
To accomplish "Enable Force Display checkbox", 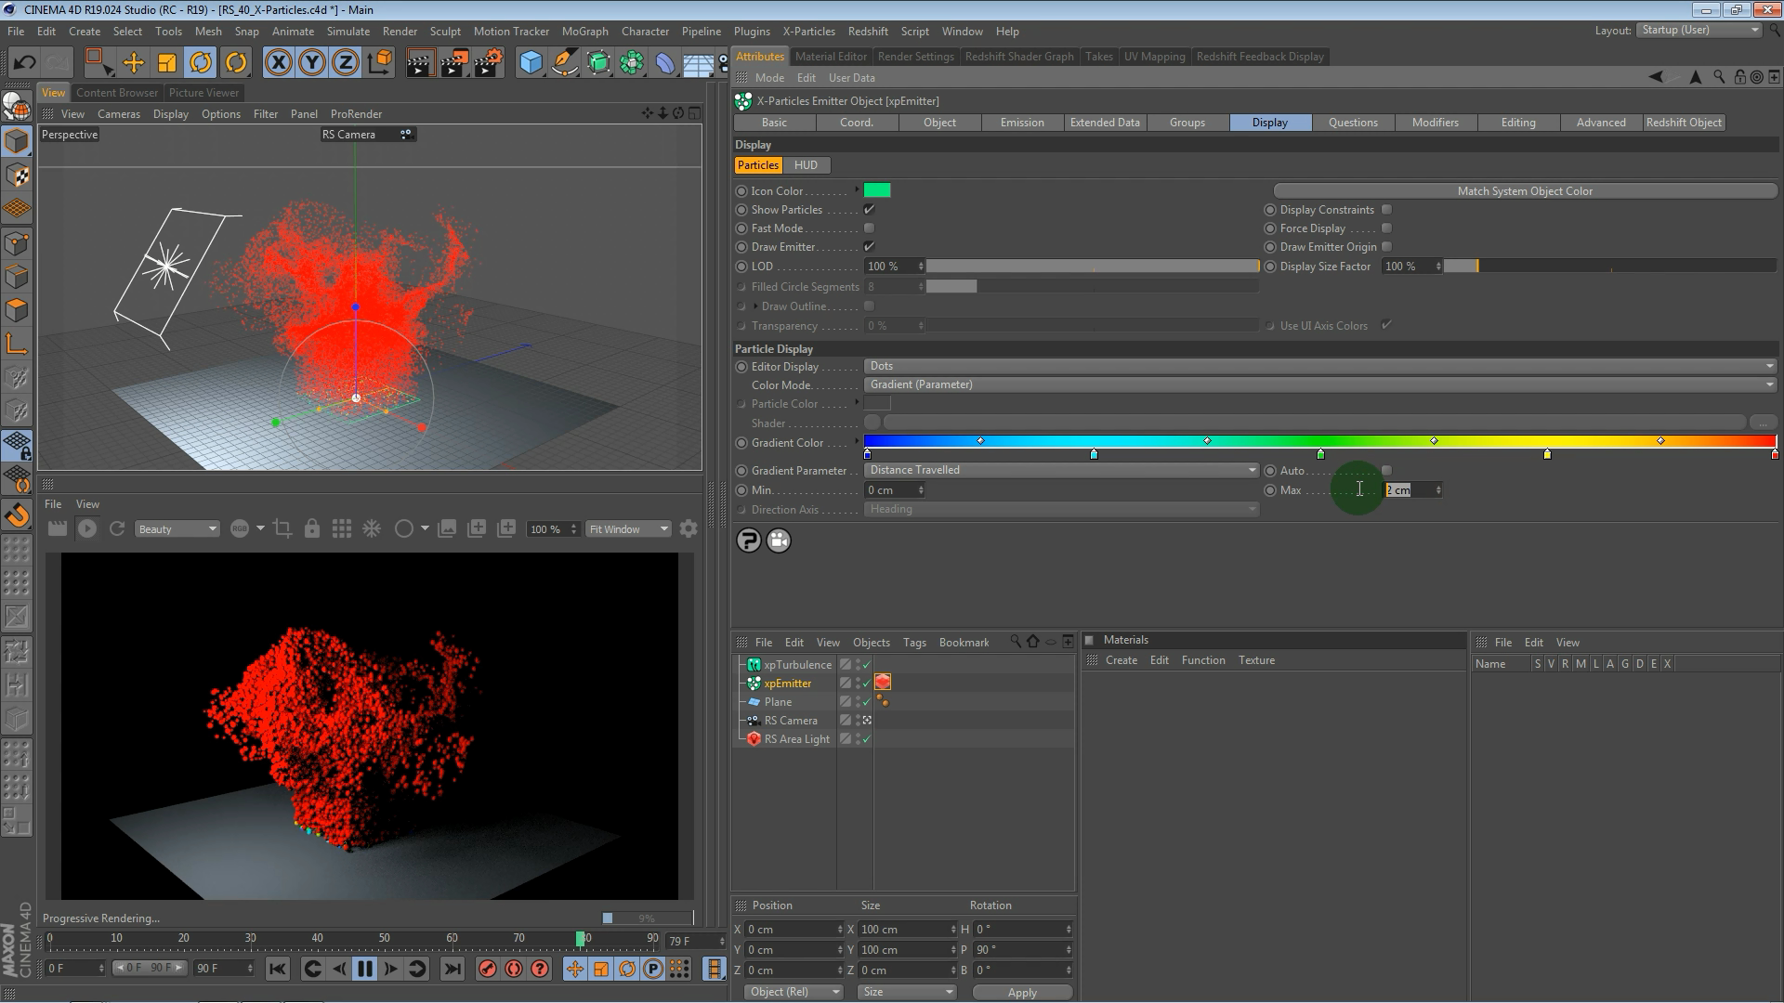I will pos(1386,228).
